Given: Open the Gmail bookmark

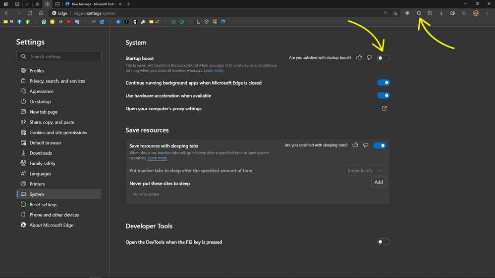Looking at the screenshot, I should point(94,22).
